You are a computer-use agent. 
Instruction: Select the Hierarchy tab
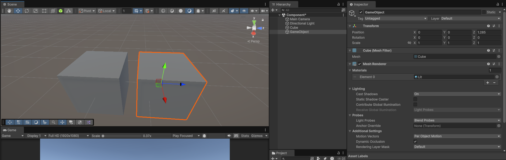(283, 4)
